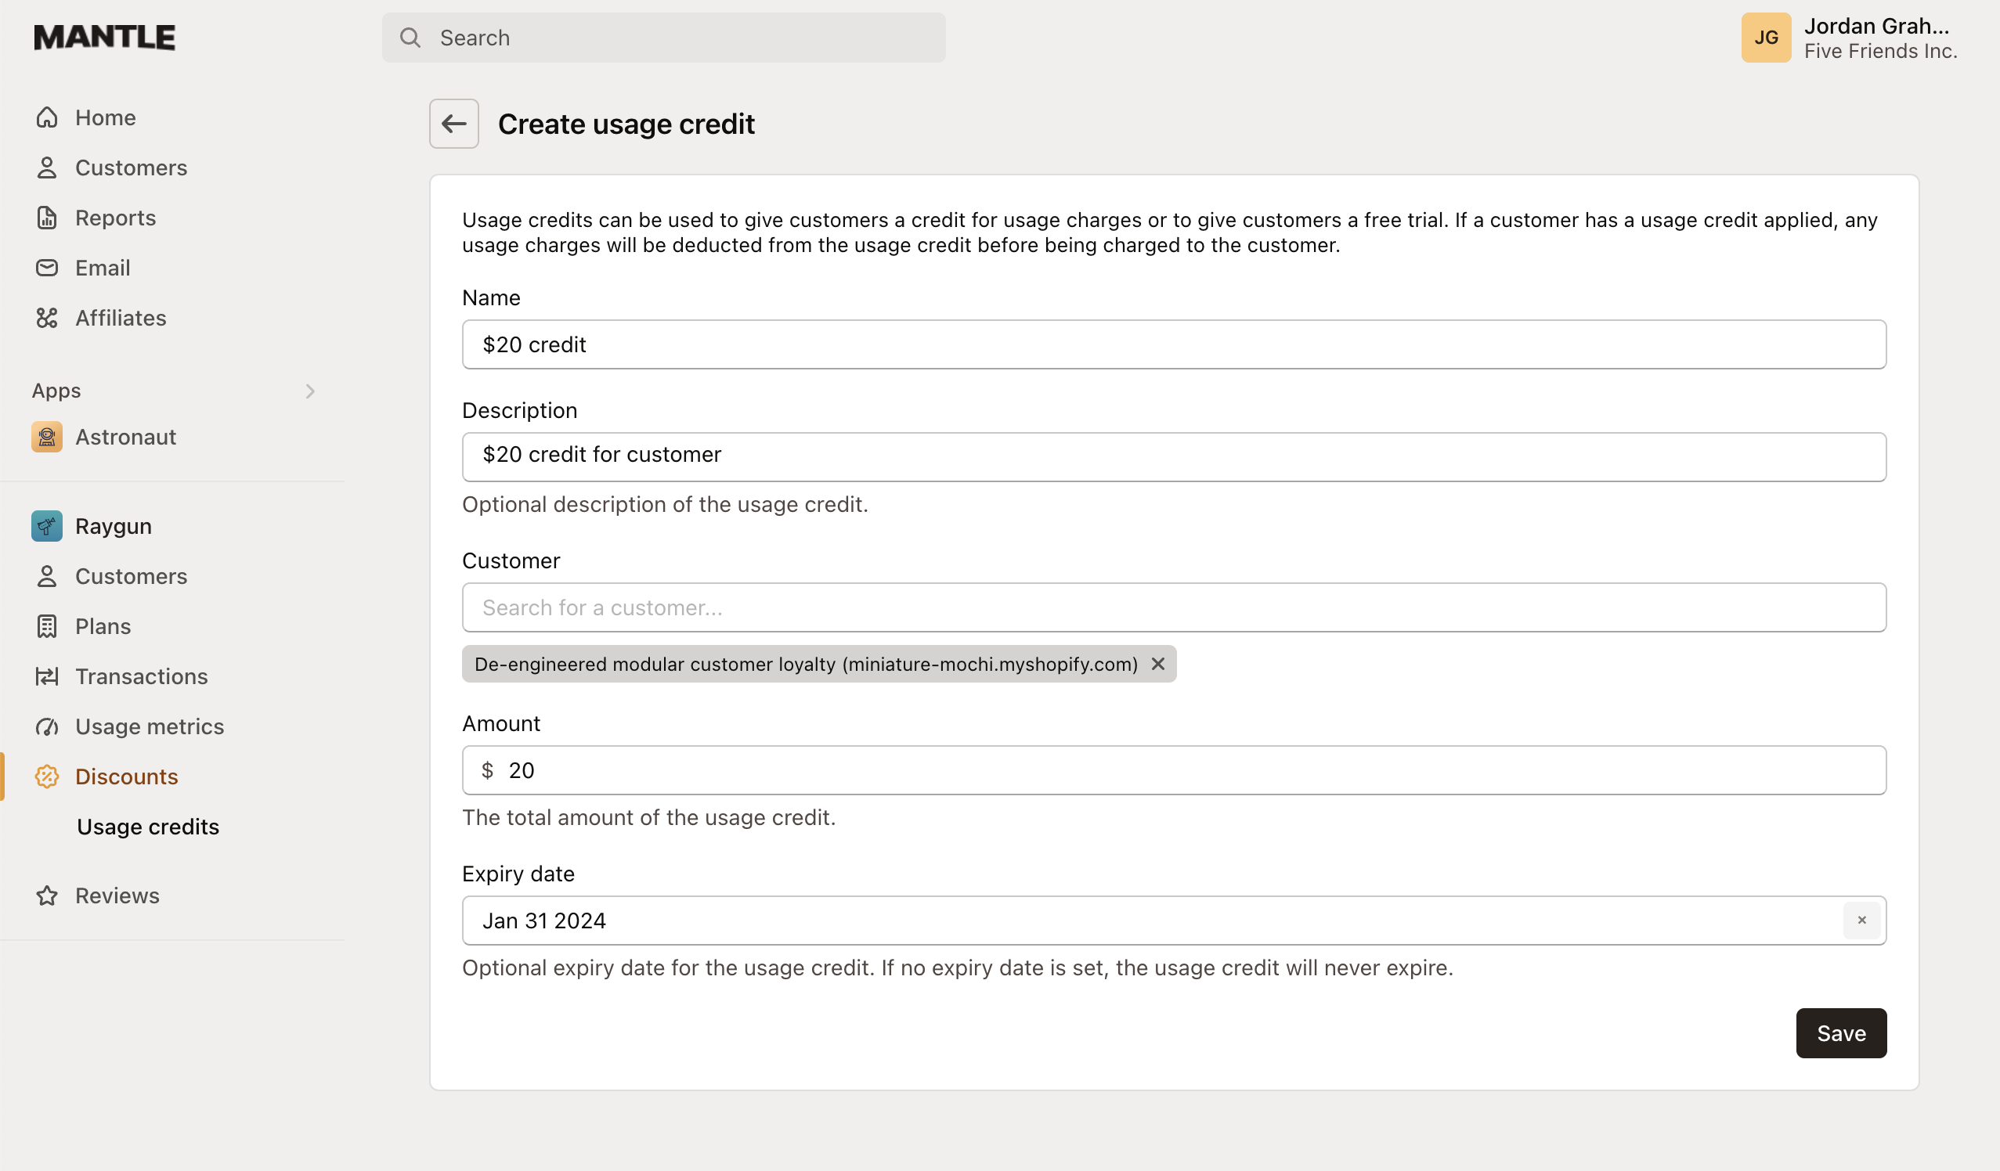Viewport: 2000px width, 1171px height.
Task: Click the Email envelope icon
Action: pos(47,268)
